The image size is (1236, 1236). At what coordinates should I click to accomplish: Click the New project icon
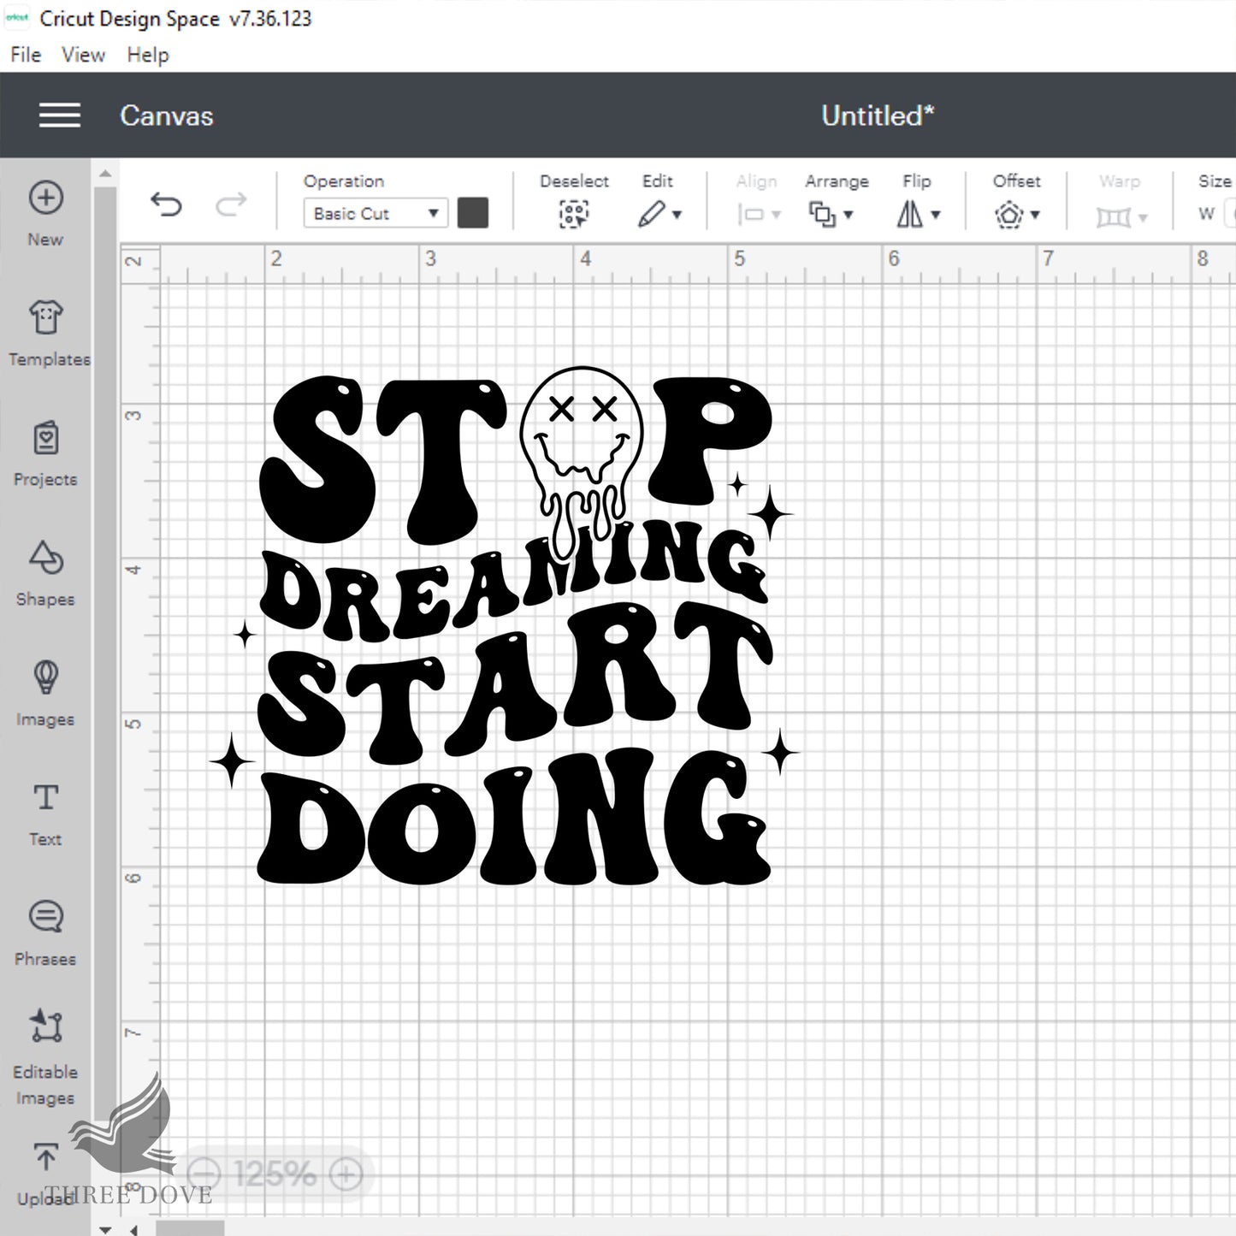pyautogui.click(x=45, y=198)
